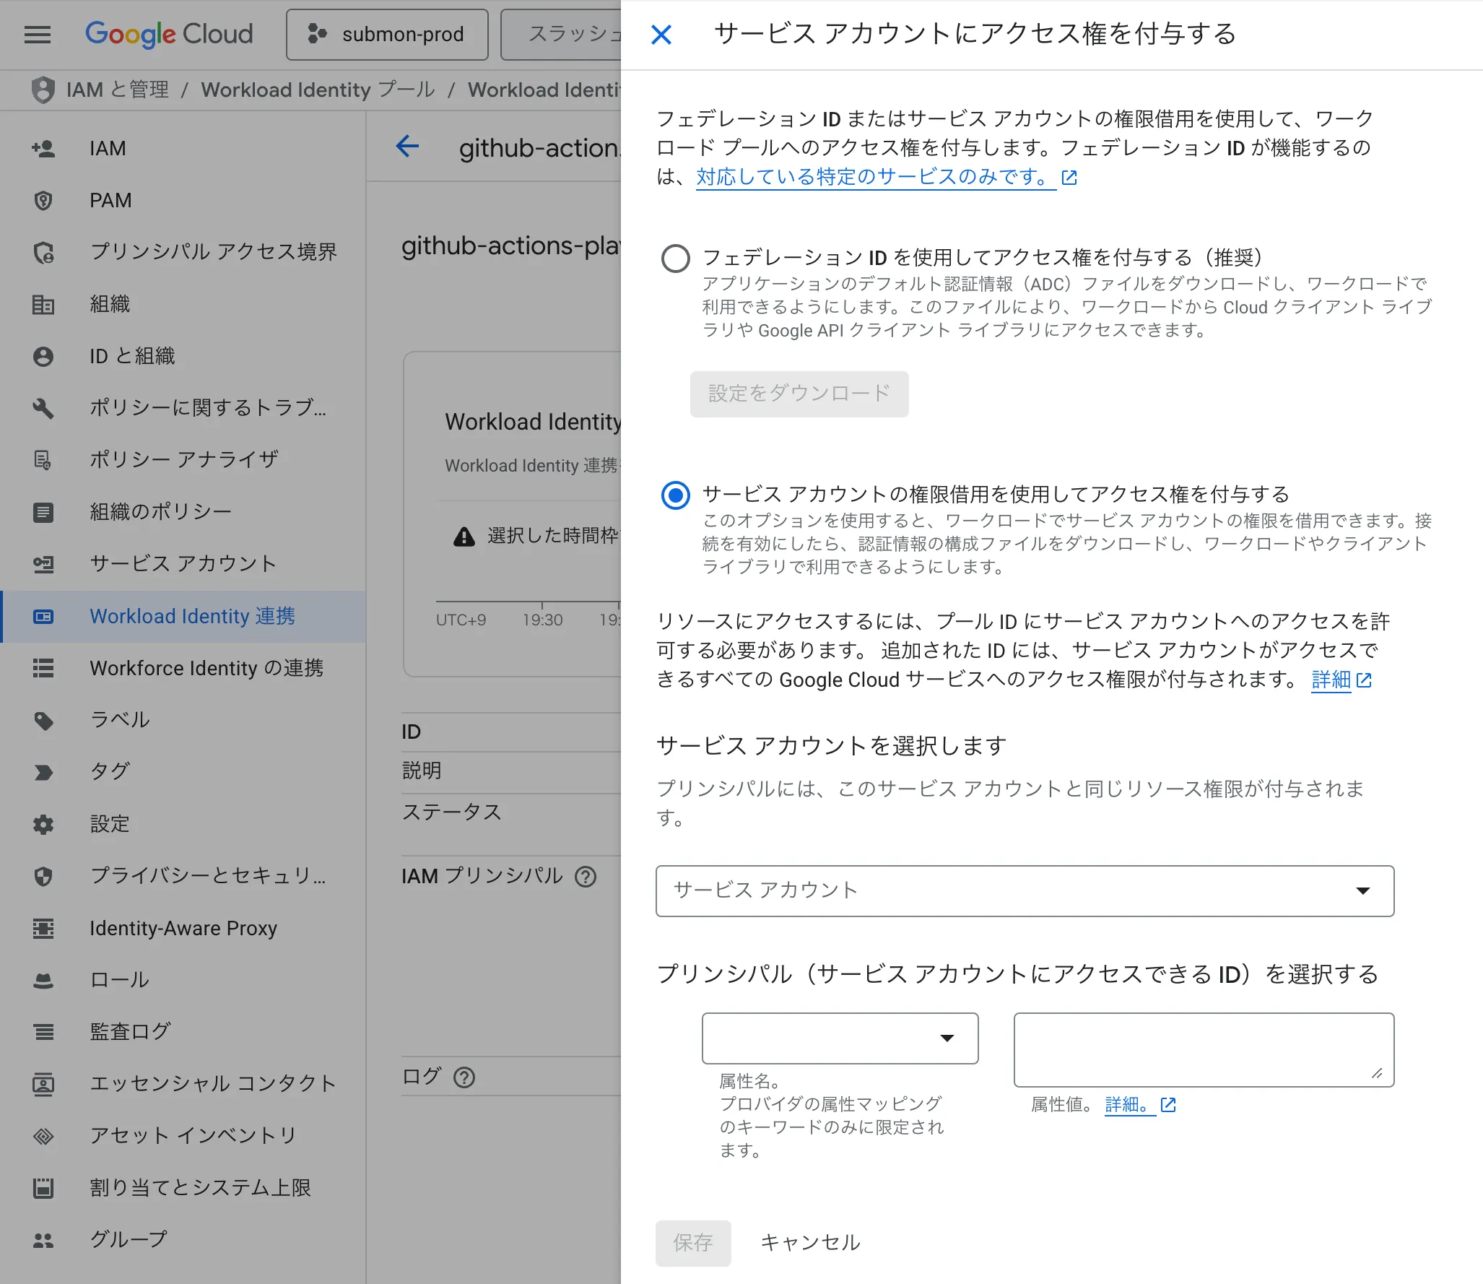1483x1284 pixels.
Task: Click IAM と管理 breadcrumb link
Action: (x=118, y=90)
